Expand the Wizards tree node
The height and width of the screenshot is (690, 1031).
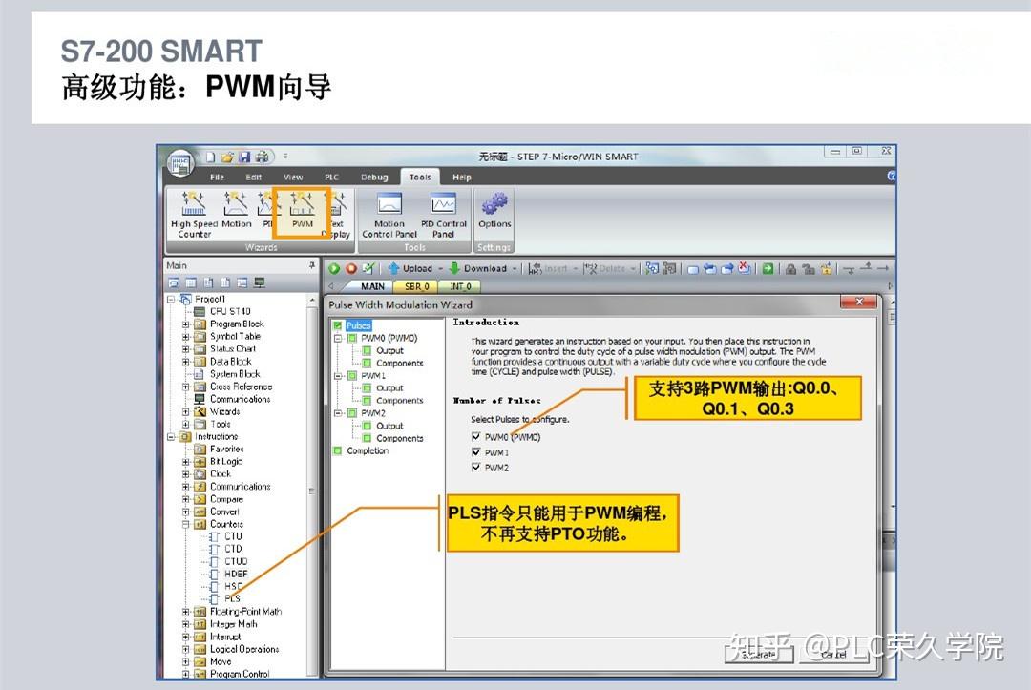[x=185, y=411]
